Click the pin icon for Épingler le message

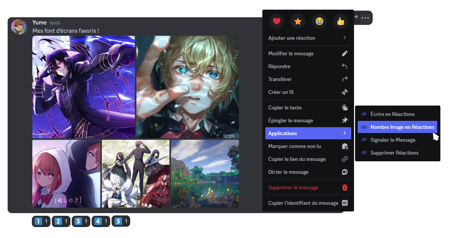click(345, 120)
